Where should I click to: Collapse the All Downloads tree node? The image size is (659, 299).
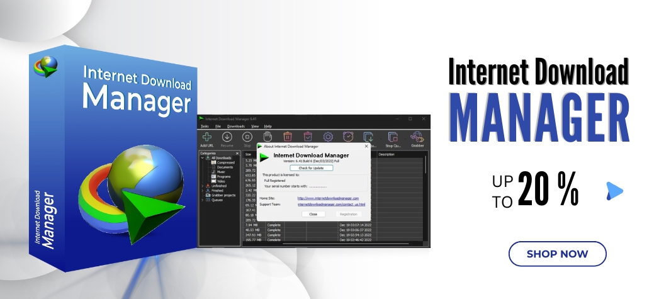tap(203, 158)
